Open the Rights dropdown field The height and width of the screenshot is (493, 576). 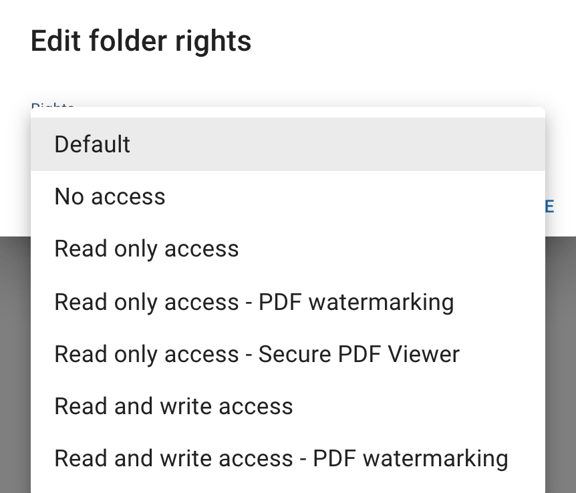tap(53, 109)
